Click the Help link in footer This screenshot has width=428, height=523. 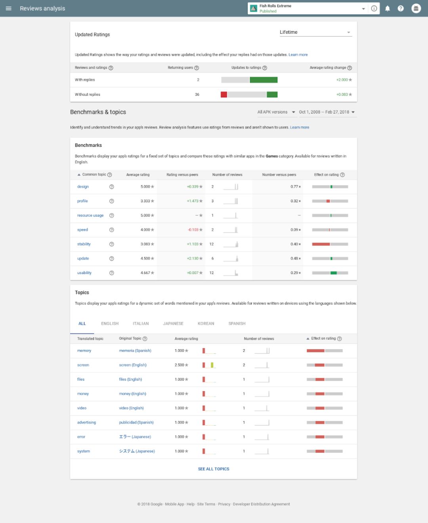coord(191,504)
